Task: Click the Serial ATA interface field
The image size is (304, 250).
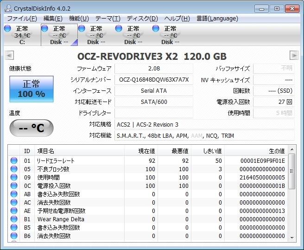Action: 154,91
